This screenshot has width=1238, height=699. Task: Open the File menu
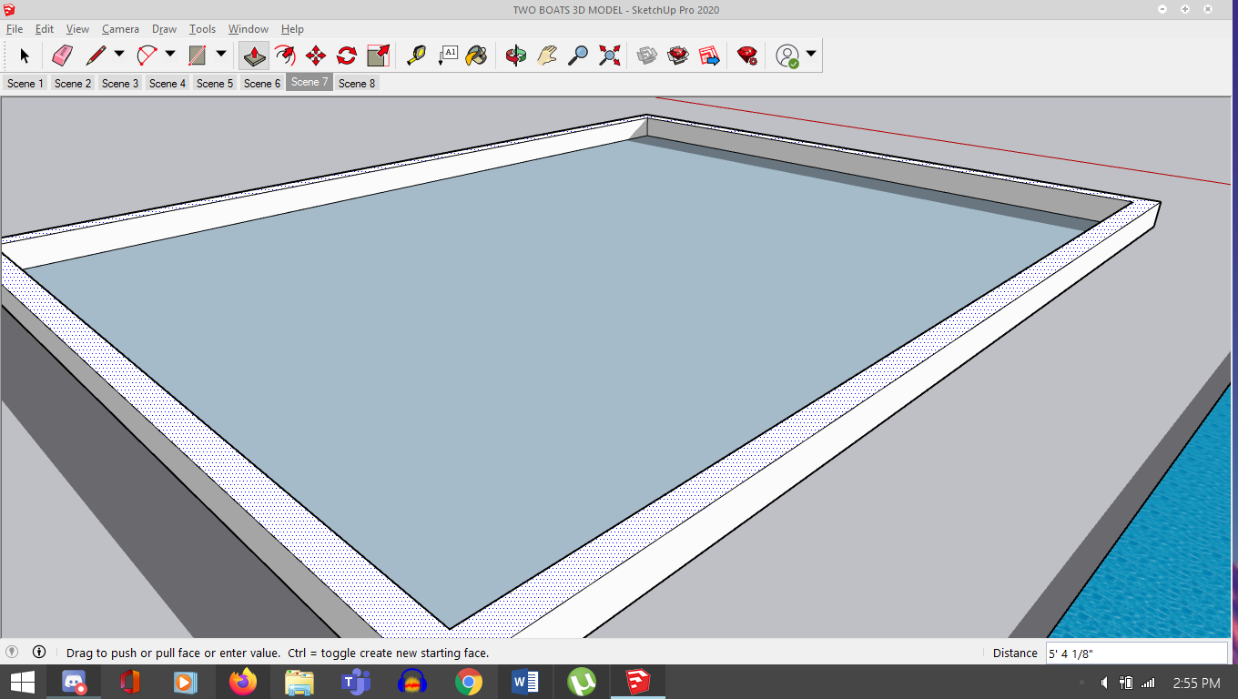15,29
